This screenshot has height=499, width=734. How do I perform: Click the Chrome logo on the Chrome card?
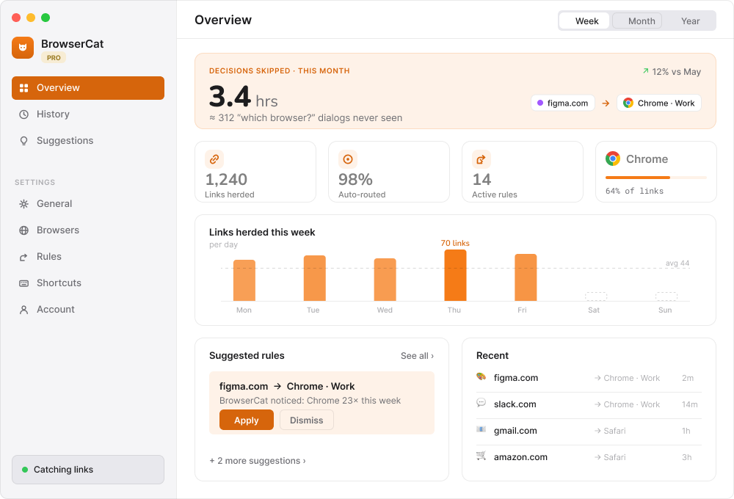(613, 159)
